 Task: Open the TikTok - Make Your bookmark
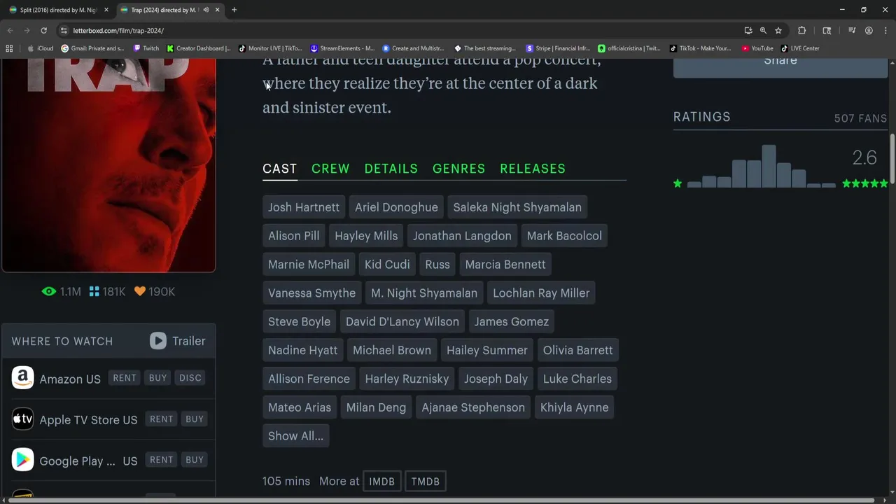(700, 48)
